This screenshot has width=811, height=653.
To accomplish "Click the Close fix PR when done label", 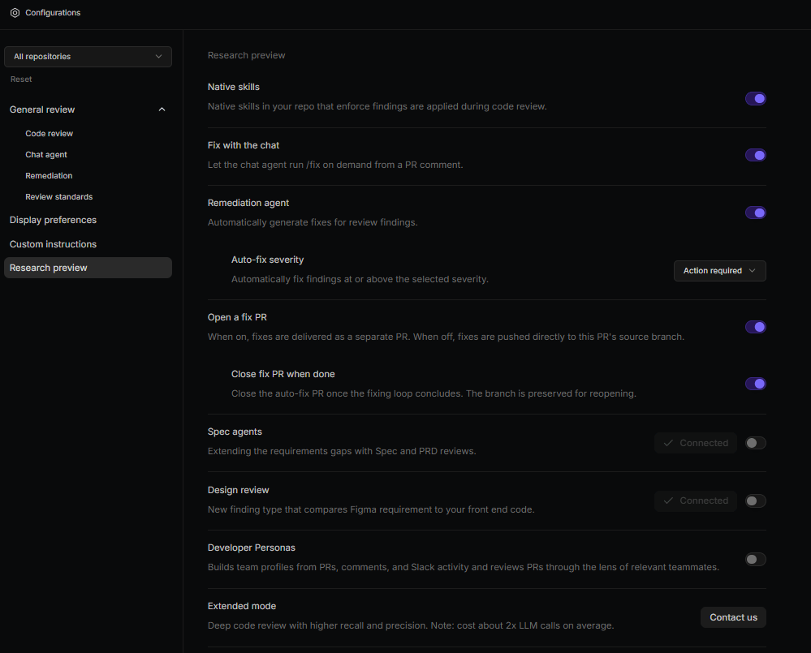I will tap(283, 374).
